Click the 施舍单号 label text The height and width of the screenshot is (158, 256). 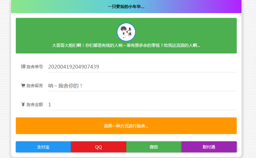(x=34, y=67)
